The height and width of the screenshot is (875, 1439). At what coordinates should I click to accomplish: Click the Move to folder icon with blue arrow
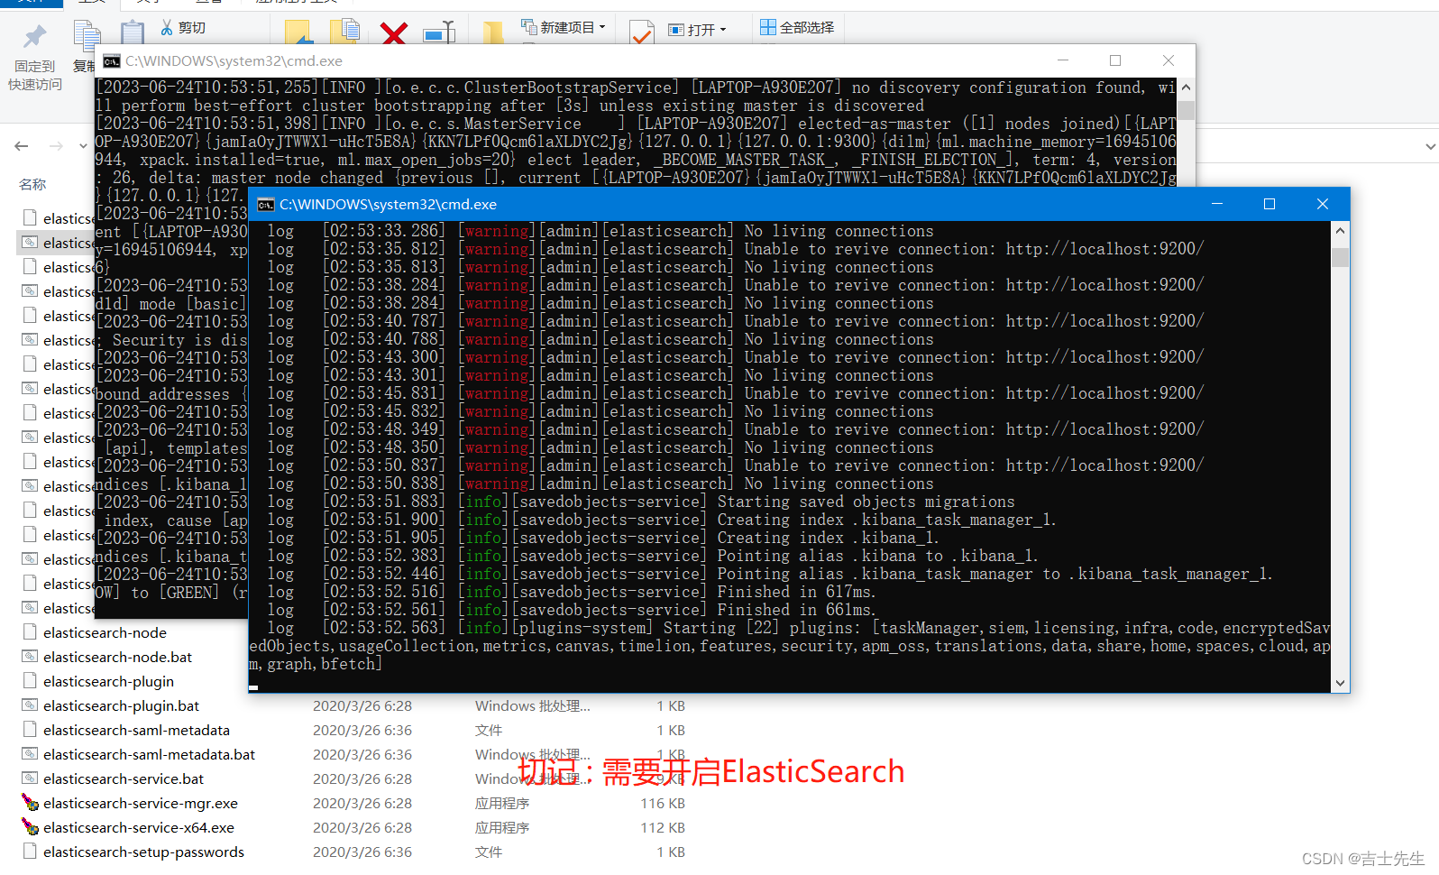pyautogui.click(x=298, y=32)
